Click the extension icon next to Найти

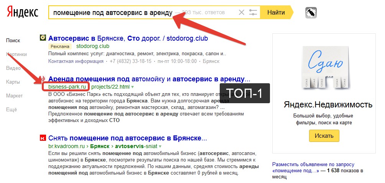(x=311, y=13)
